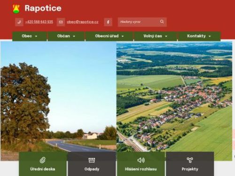
Task: Click the phone icon in header
Action: (x=19, y=22)
